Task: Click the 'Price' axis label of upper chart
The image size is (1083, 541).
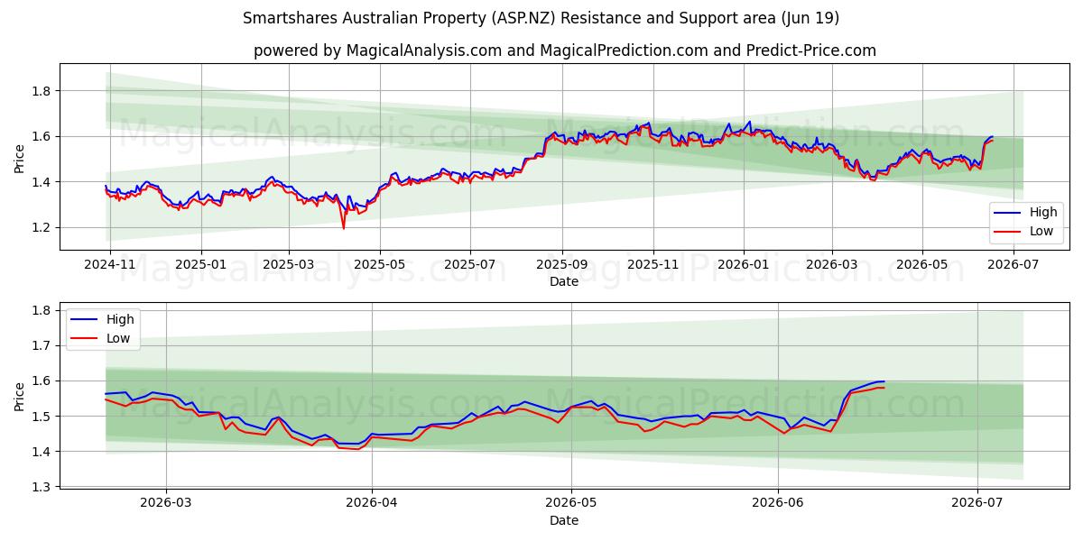Action: click(20, 157)
